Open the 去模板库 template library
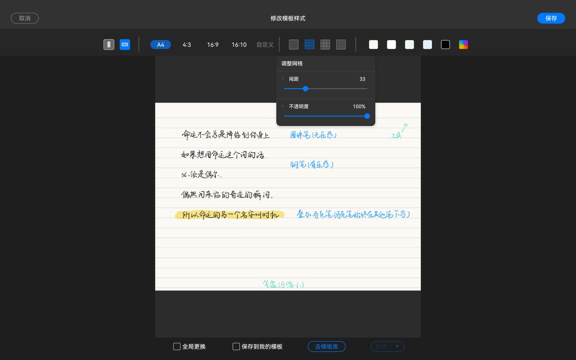The height and width of the screenshot is (360, 576). click(x=326, y=346)
